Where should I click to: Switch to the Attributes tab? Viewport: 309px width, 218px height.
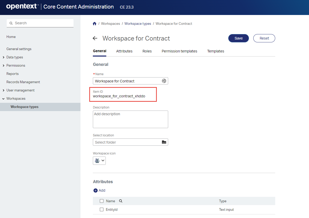tap(124, 51)
